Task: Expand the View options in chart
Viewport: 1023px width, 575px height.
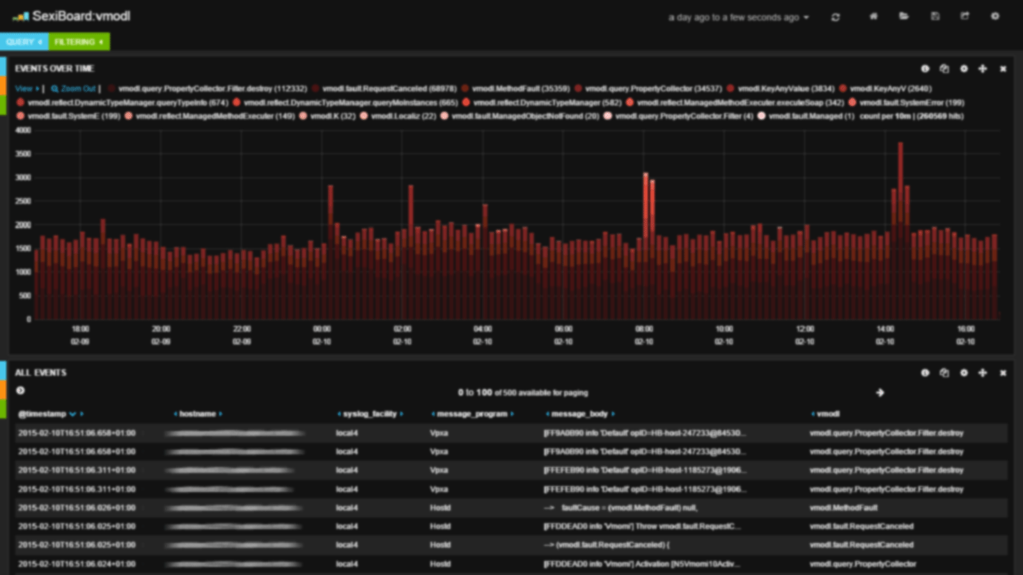Action: [27, 89]
